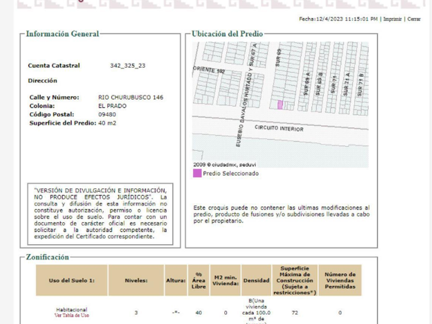Click the Uso del Suelo 1 column header
The image size is (432, 324).
(x=71, y=280)
